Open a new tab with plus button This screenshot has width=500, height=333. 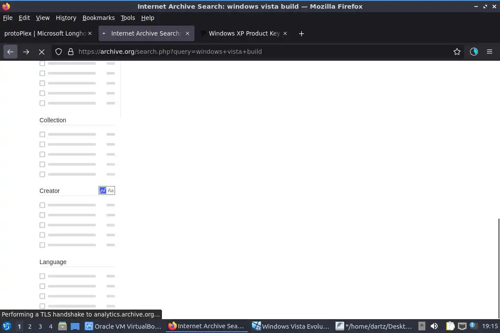click(301, 33)
